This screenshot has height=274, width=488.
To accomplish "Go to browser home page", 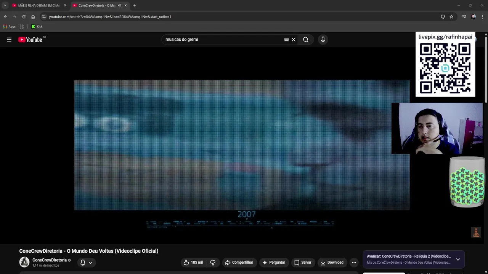I will tap(33, 17).
